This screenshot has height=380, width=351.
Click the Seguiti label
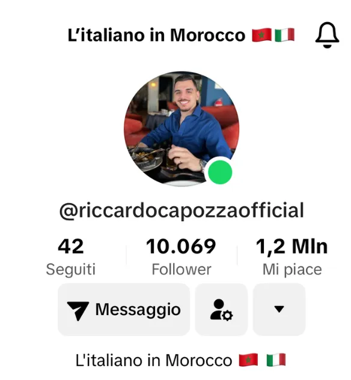tap(71, 269)
